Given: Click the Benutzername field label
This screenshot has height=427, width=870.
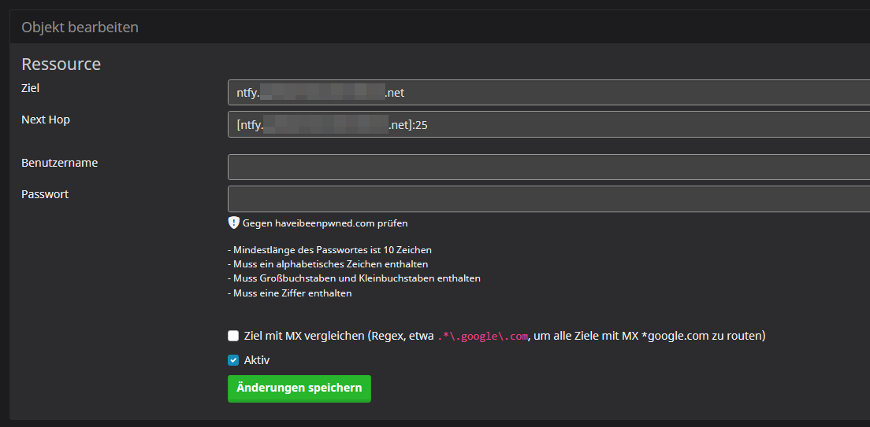Looking at the screenshot, I should pyautogui.click(x=59, y=163).
